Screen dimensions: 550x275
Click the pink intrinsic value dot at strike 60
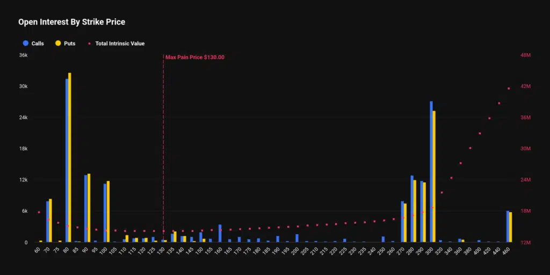[x=39, y=212]
